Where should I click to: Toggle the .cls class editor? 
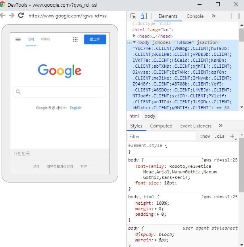[219, 136]
